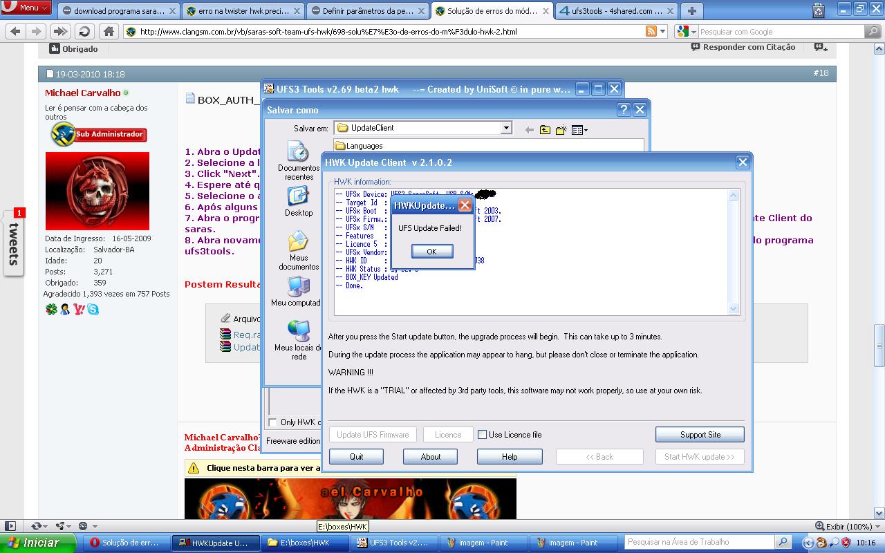The height and width of the screenshot is (553, 885).
Task: Click Responder com Citação
Action: pos(743,48)
